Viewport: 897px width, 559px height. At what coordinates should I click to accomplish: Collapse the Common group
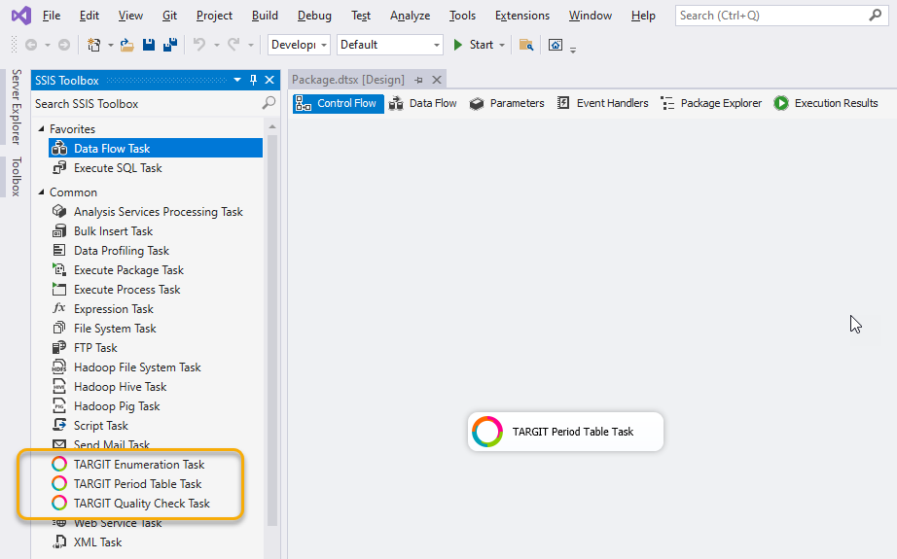(41, 192)
